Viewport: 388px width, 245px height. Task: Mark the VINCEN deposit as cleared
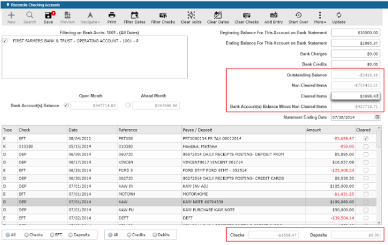366,162
